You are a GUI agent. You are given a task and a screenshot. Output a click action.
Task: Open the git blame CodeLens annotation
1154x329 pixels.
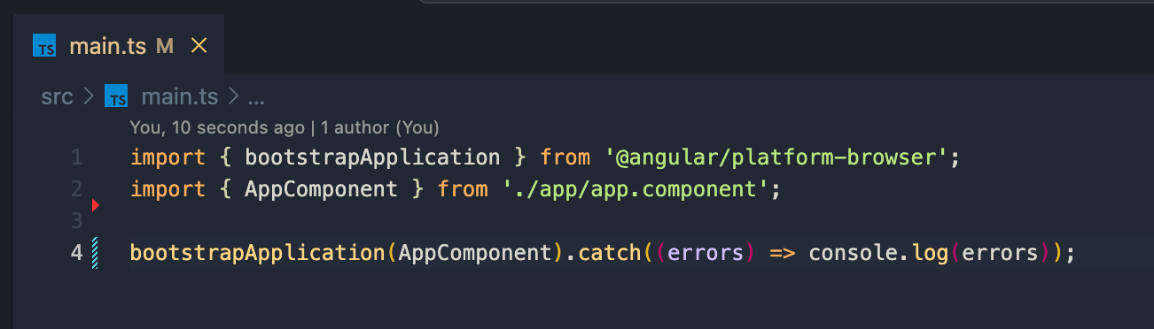216,127
